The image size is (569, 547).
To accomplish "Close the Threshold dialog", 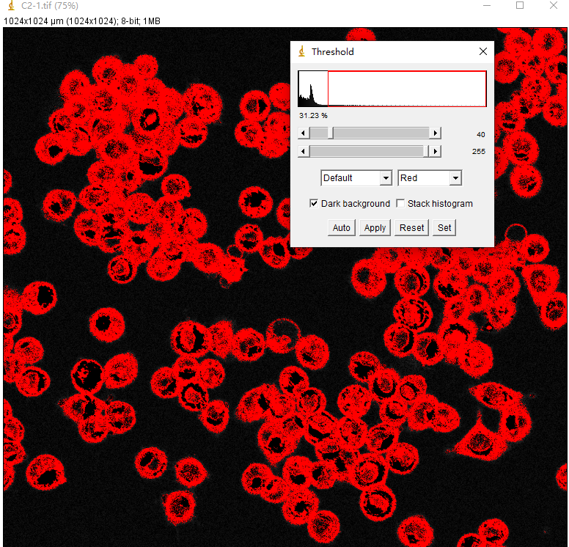I will (482, 51).
